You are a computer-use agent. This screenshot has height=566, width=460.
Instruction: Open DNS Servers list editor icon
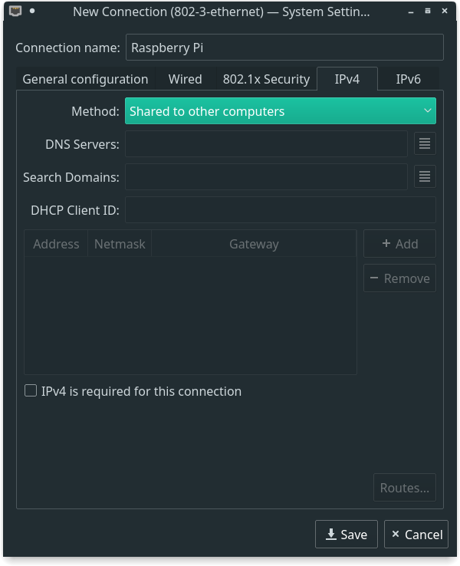[x=425, y=143]
